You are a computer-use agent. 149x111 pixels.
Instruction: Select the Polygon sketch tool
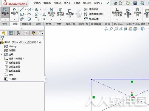(x=29, y=19)
